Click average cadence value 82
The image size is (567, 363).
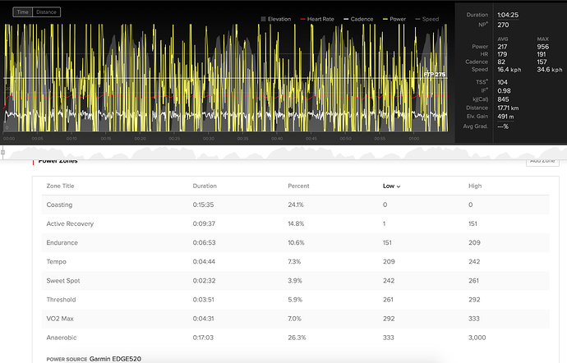coord(501,62)
